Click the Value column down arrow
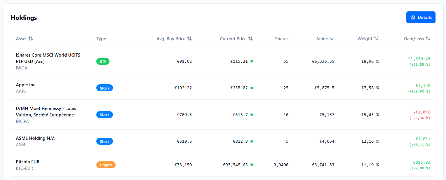Viewport: 446px width, 180px height. point(332,39)
